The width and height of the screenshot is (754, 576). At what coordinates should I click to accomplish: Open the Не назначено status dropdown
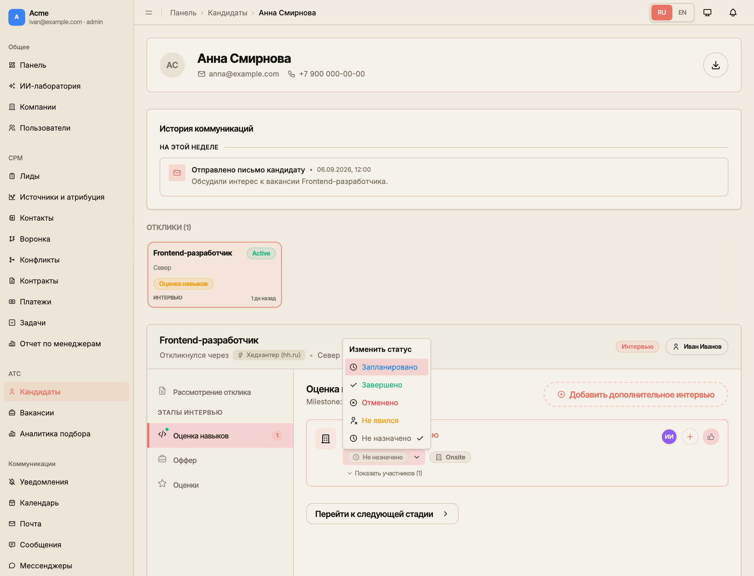[x=384, y=457]
